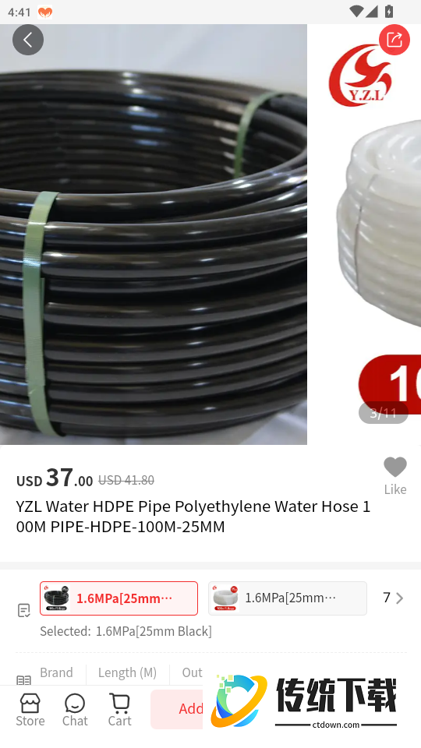Click the variation list icon
This screenshot has height=748, width=421.
click(24, 610)
